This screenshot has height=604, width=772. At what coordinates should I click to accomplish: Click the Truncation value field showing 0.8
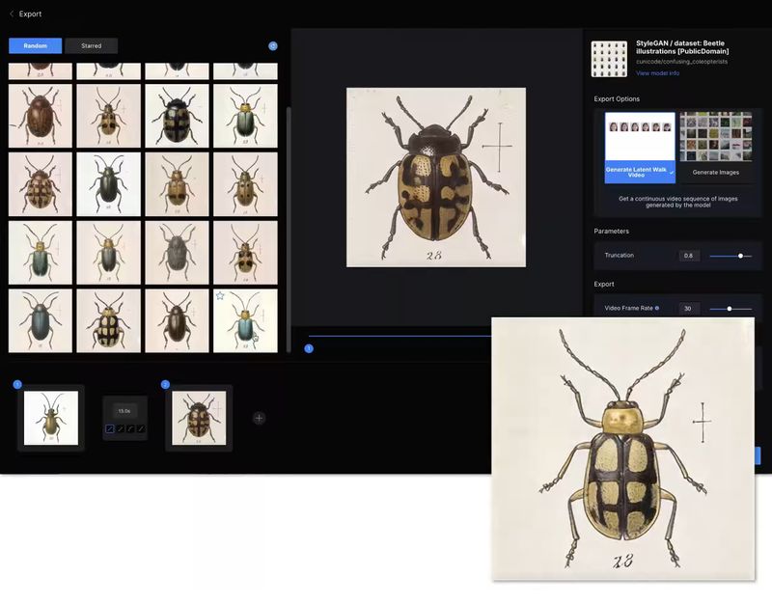coord(688,256)
